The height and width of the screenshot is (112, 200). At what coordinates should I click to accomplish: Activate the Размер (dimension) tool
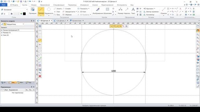click(x=120, y=11)
